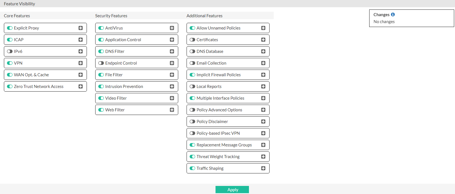Expand Zero Trust Network Access details

pyautogui.click(x=80, y=86)
